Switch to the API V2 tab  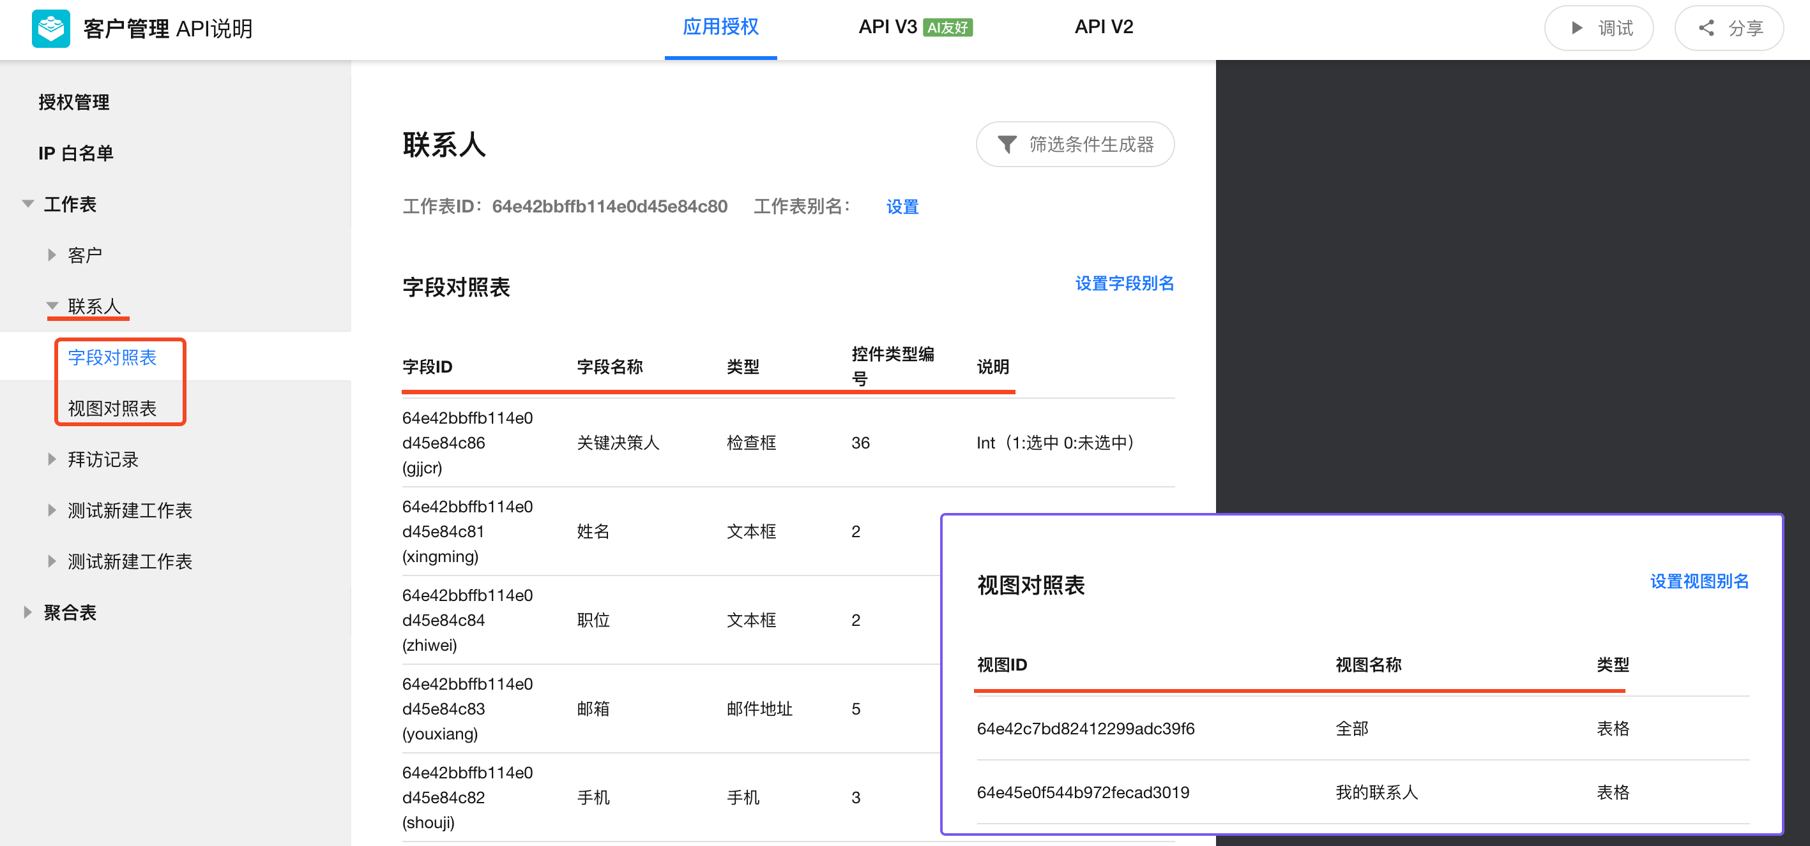(x=1103, y=27)
